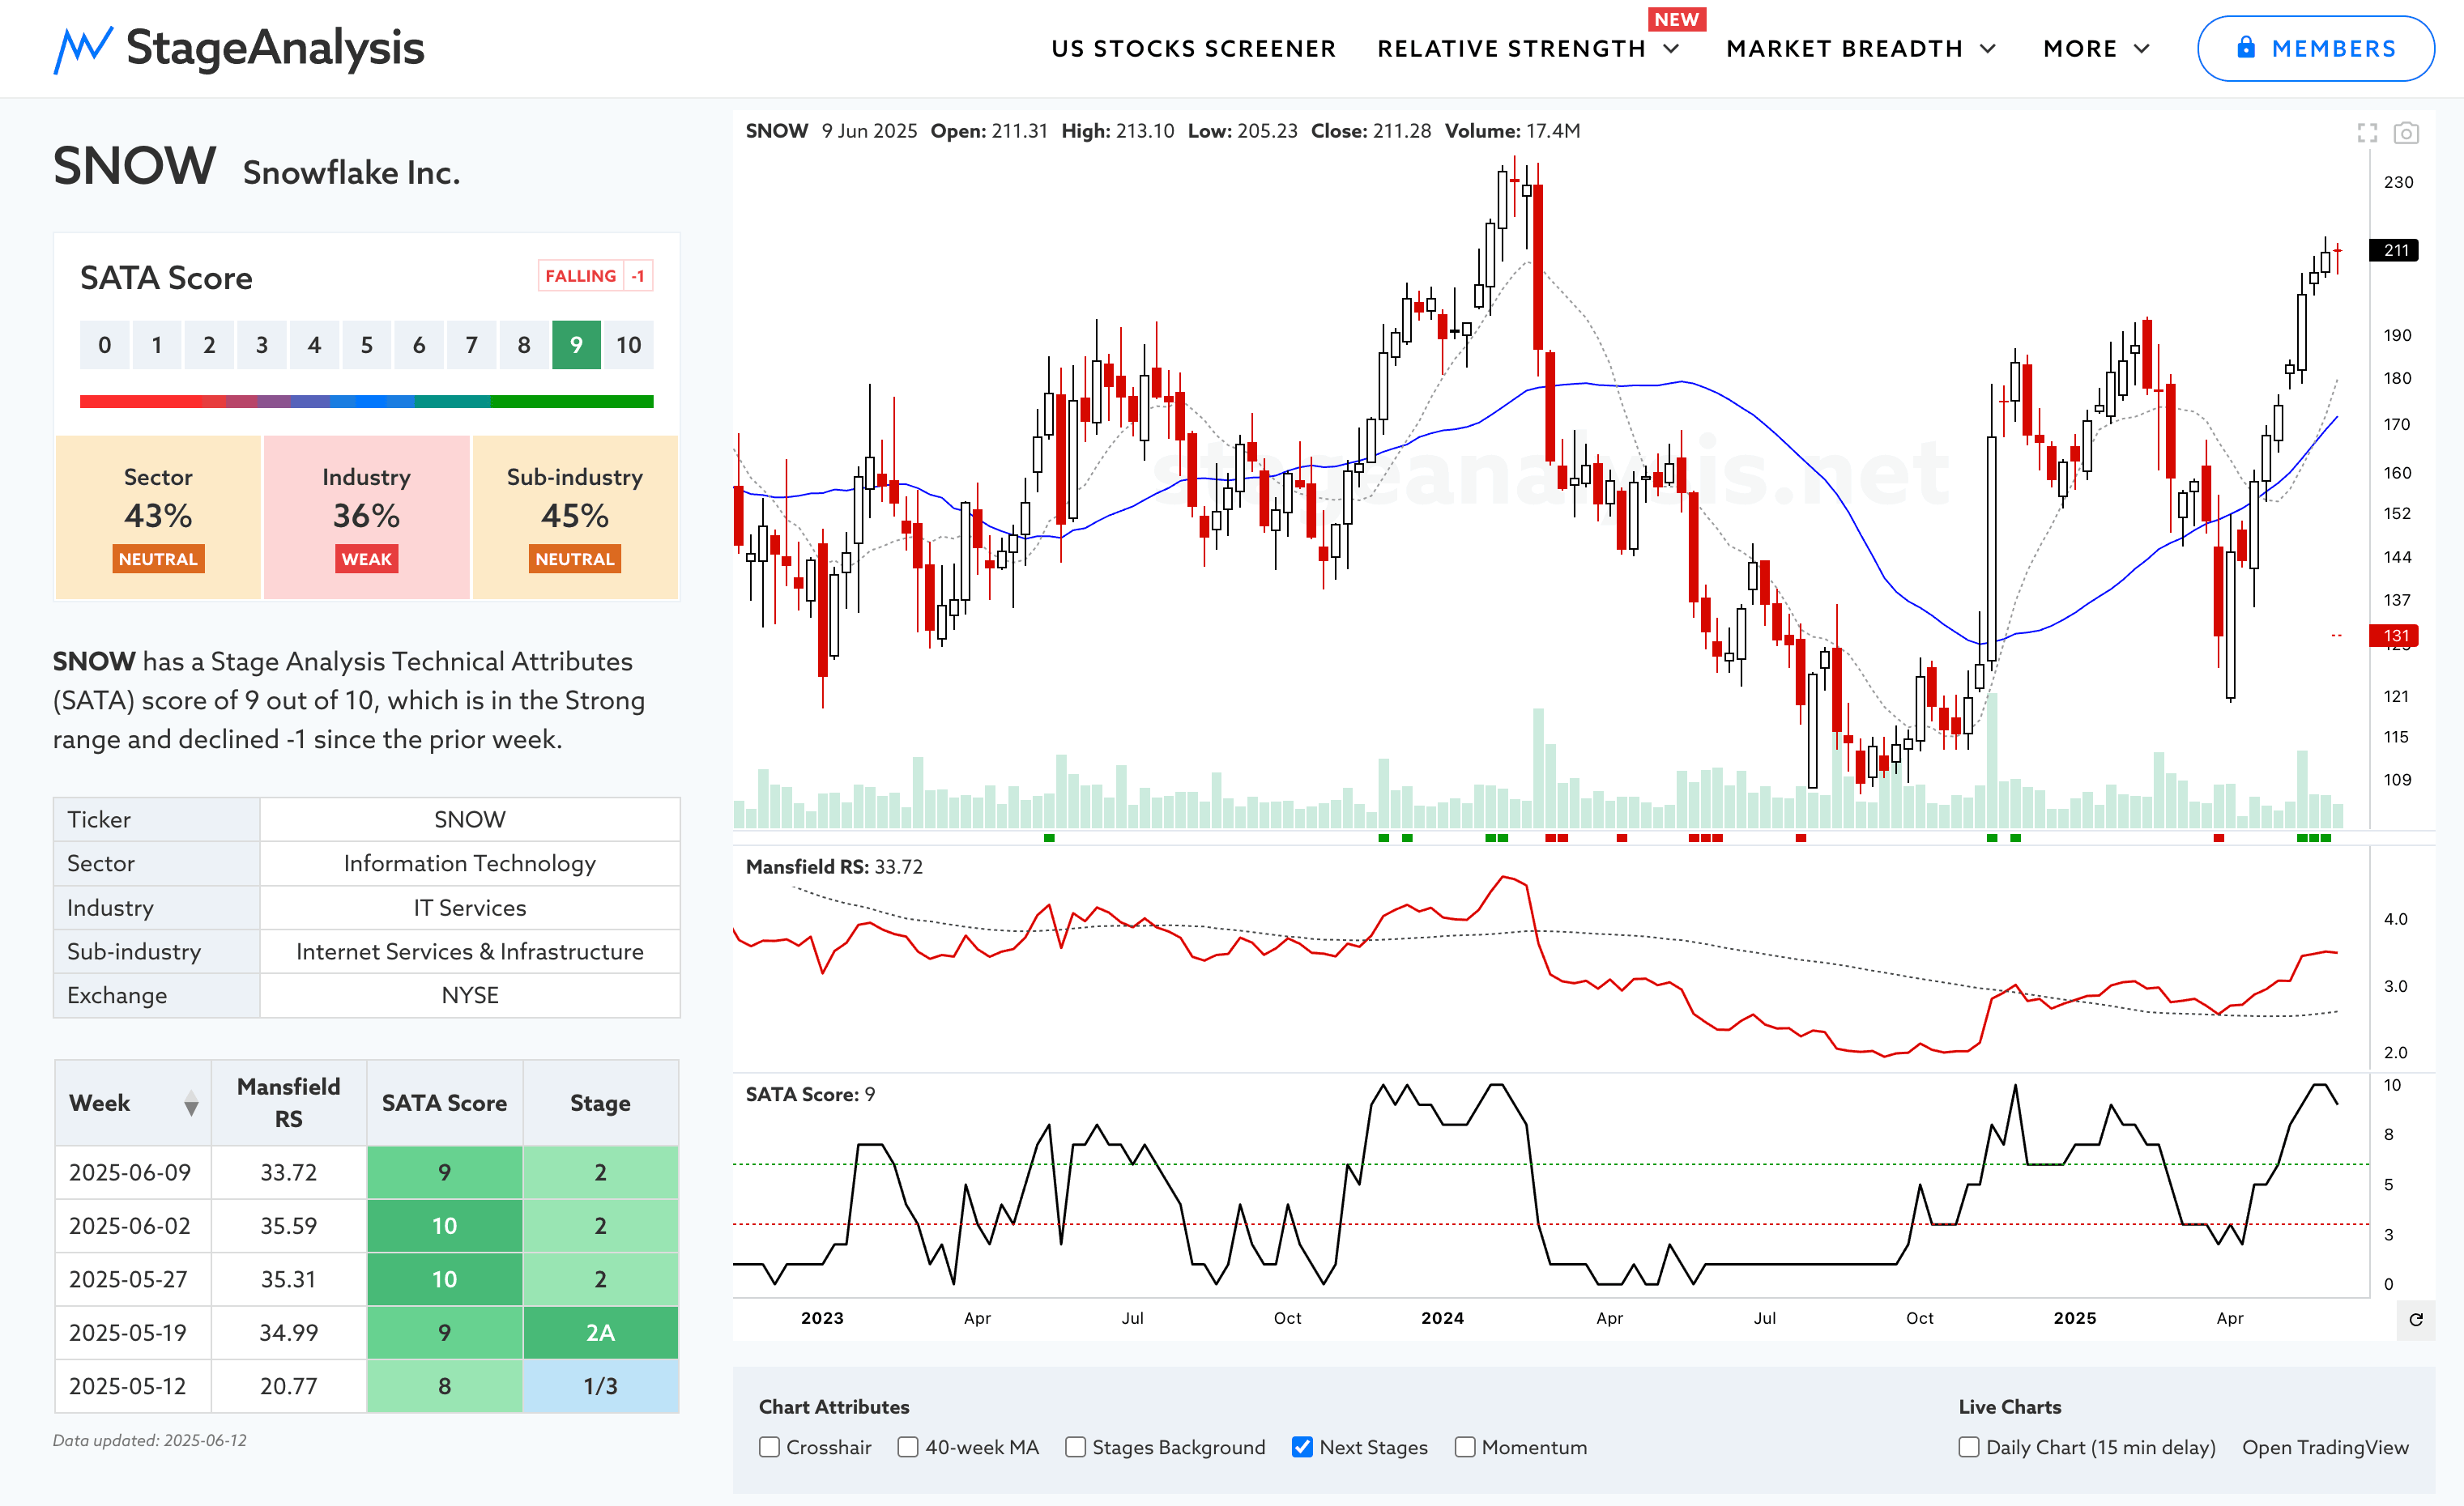Screen dimensions: 2464x1506
Task: Click the Sector 43% Neutral card
Action: tap(158, 517)
